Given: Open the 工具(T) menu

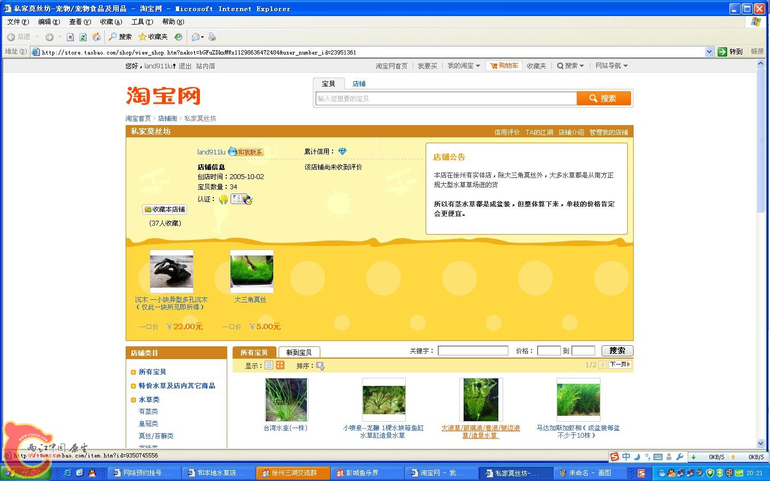Looking at the screenshot, I should tap(142, 22).
